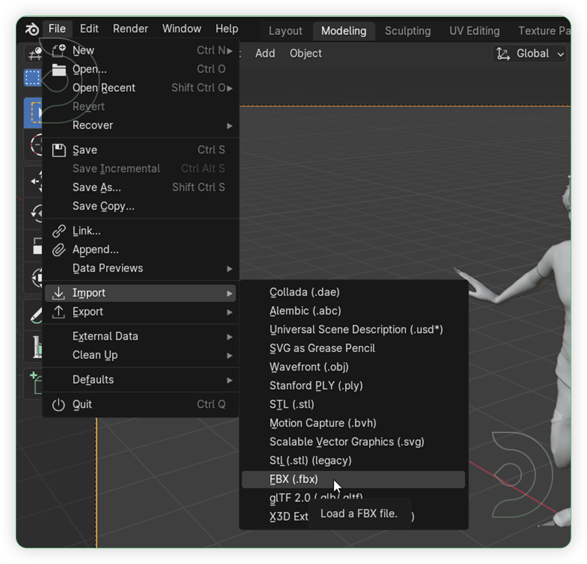Image resolution: width=587 pixels, height=564 pixels.
Task: Select the Tweak tool at toolbar top
Action: tap(32, 54)
